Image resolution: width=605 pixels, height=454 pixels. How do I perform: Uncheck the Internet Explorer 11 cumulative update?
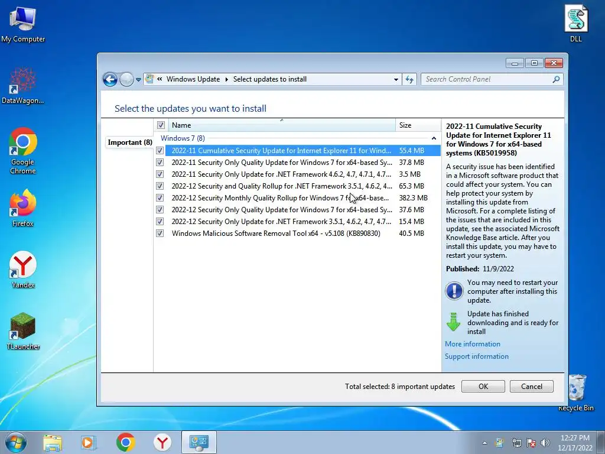coord(160,151)
